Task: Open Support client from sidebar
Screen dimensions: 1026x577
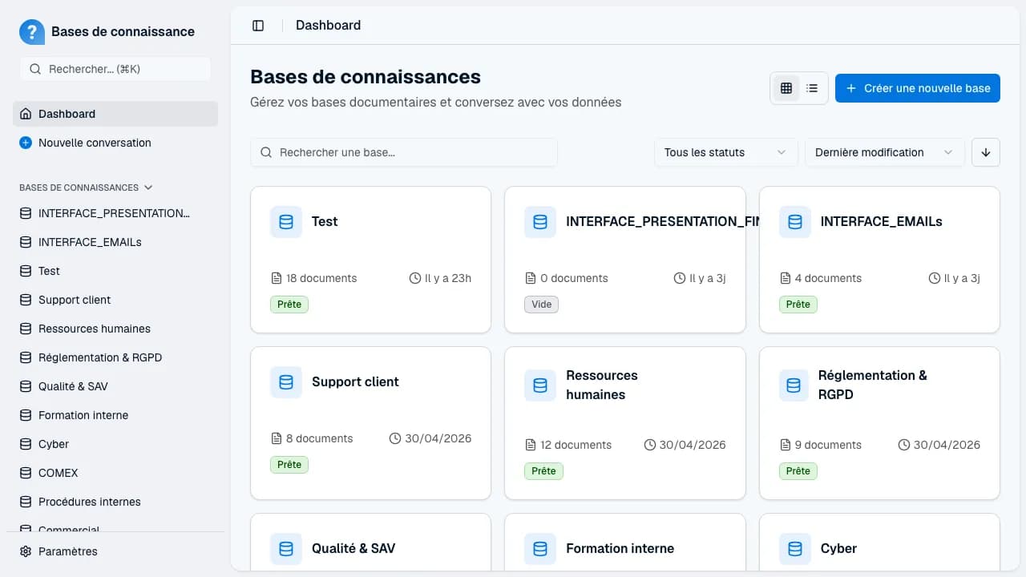Action: coord(115,300)
